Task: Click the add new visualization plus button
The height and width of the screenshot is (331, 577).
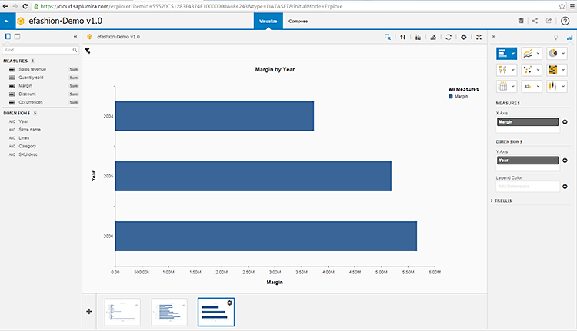Action: (x=89, y=311)
